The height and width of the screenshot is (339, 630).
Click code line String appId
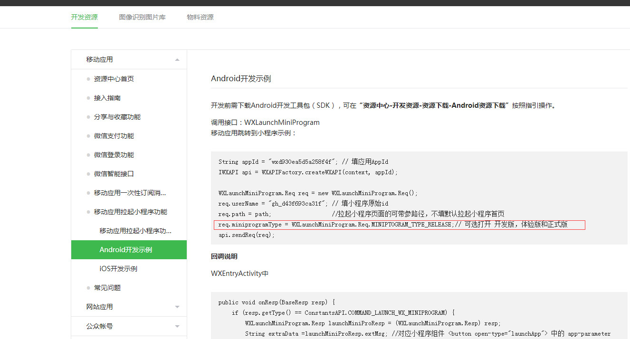[303, 162]
